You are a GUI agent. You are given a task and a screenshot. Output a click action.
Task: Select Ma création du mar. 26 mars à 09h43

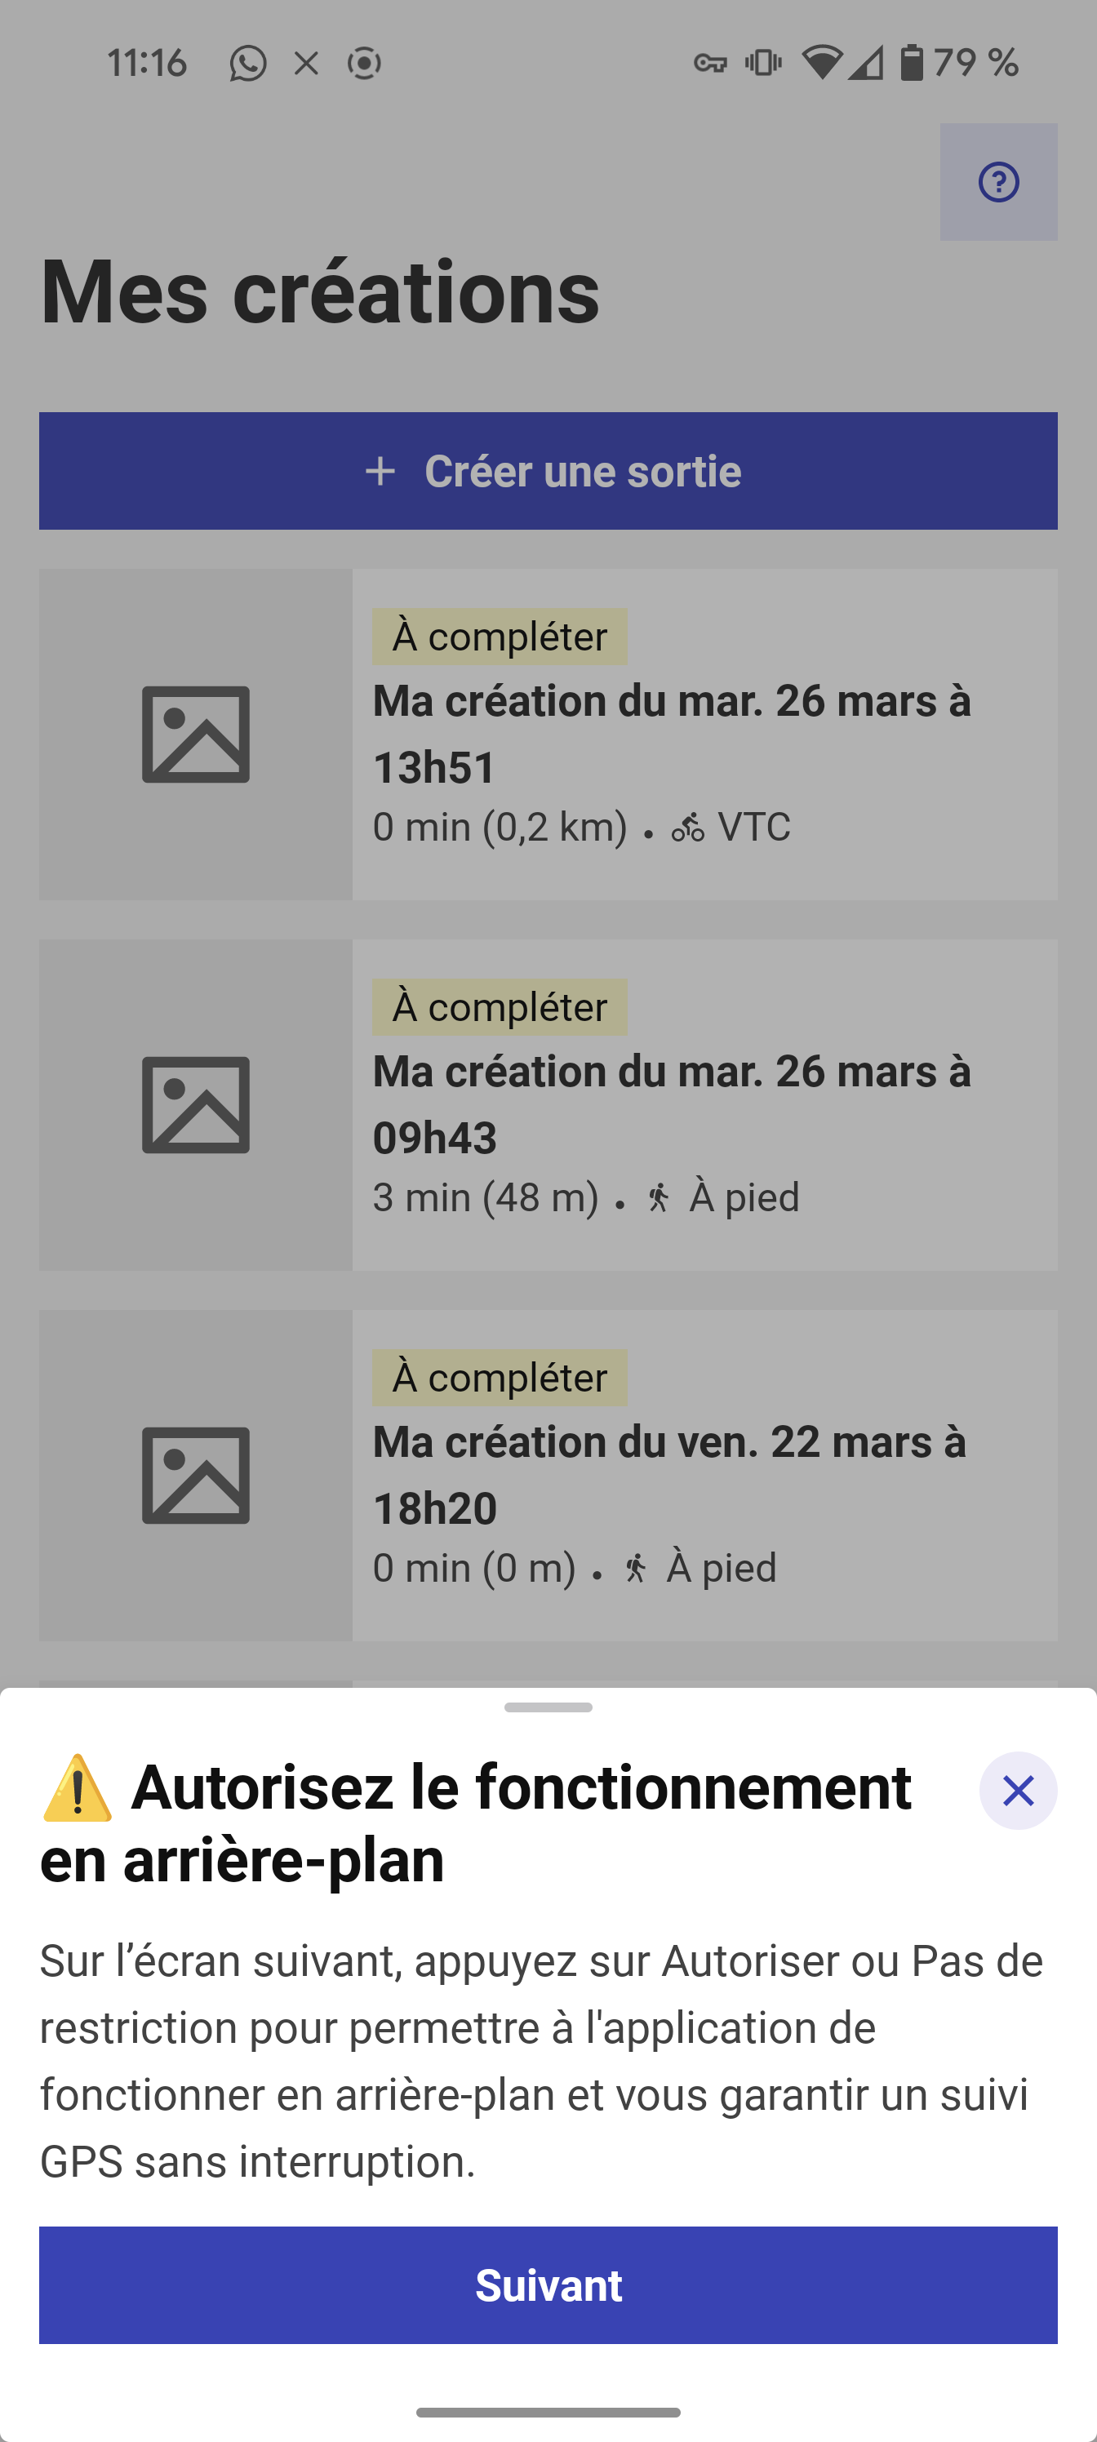tap(671, 1105)
